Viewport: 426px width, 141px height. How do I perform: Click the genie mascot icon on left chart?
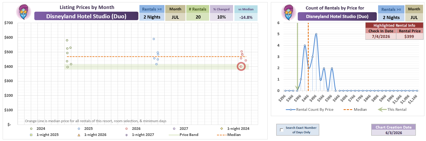(24, 12)
